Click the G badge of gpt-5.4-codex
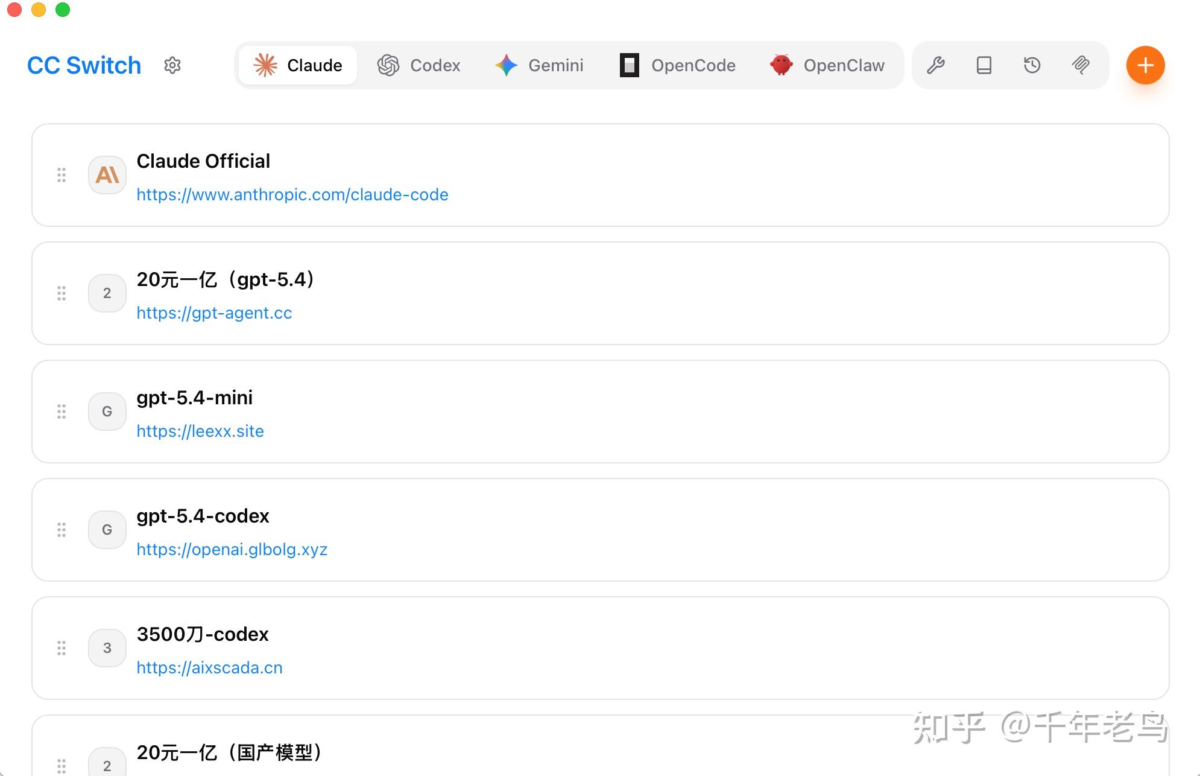The height and width of the screenshot is (776, 1200). (107, 530)
